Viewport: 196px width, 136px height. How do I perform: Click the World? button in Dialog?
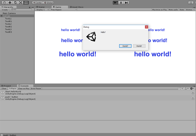coord(125,46)
